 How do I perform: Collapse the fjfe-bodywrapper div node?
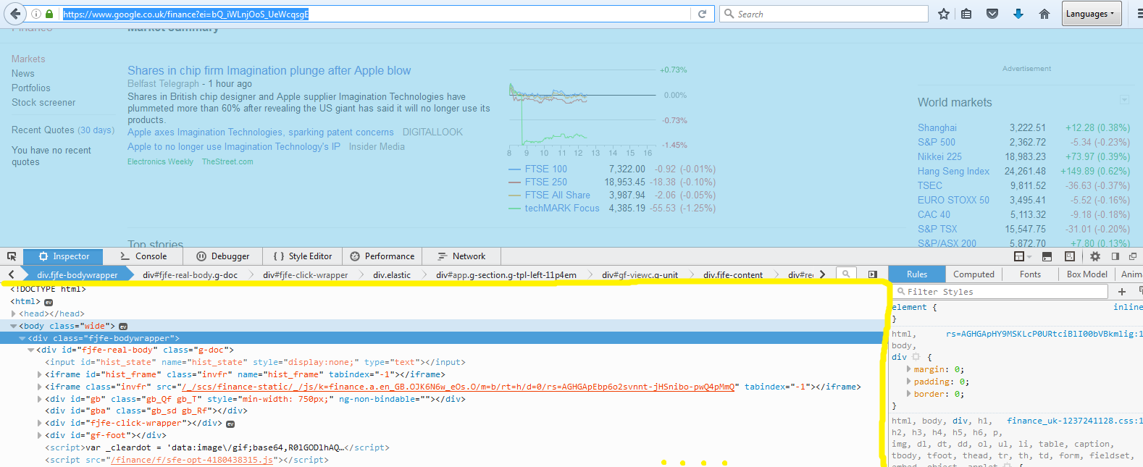click(x=22, y=339)
